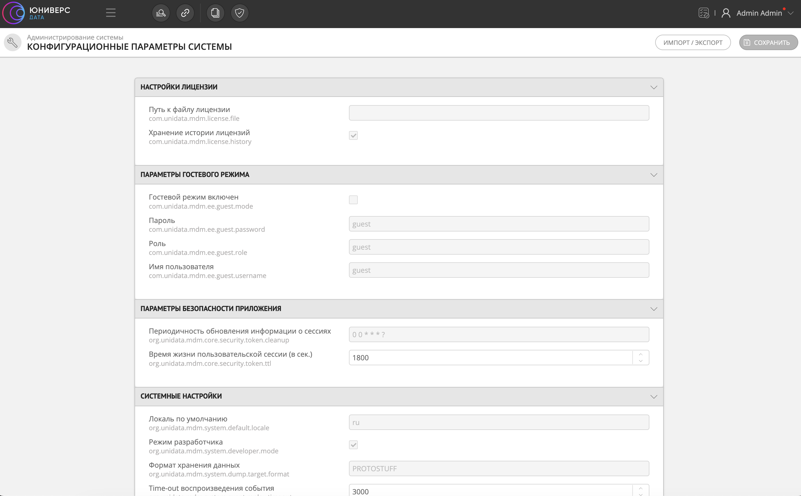Click Имя пользователя input field
This screenshot has height=496, width=801.
(x=499, y=270)
